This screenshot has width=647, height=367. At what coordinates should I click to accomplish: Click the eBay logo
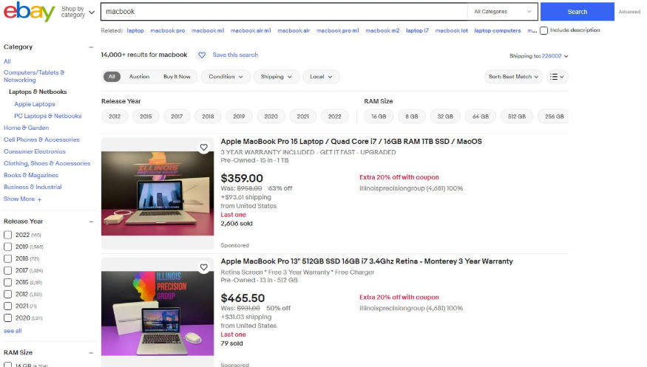[29, 12]
